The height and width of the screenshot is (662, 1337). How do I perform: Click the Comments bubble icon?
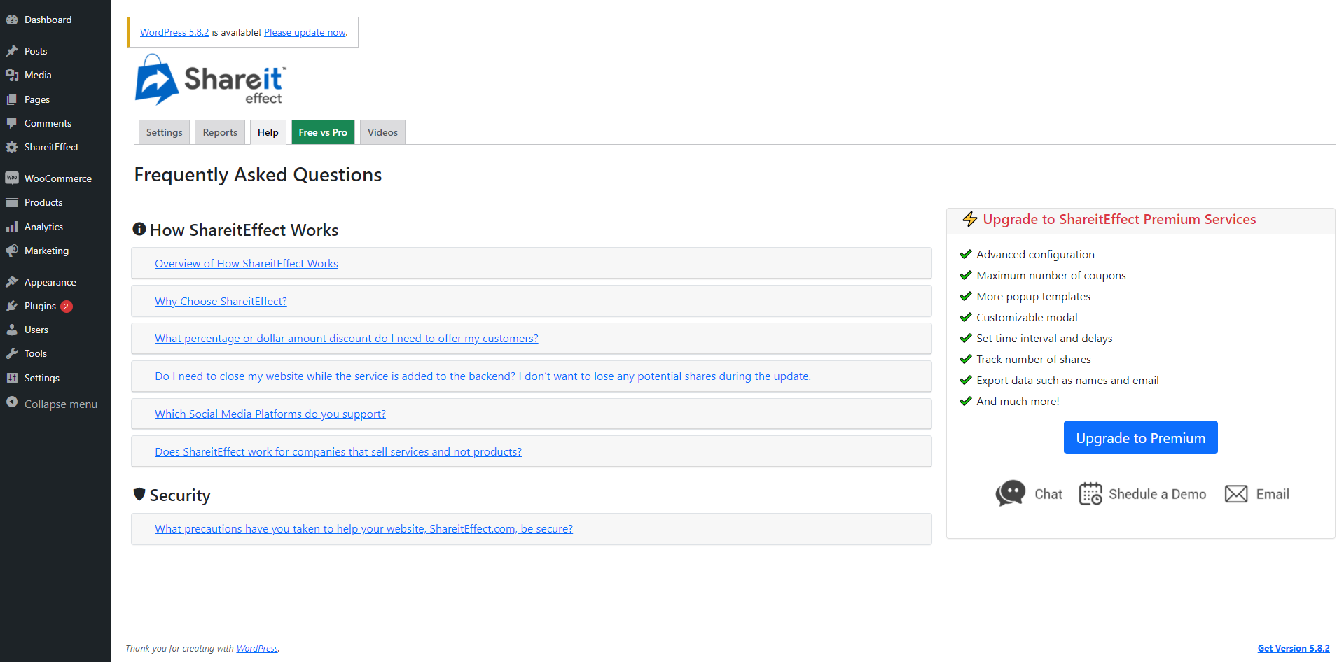click(12, 123)
